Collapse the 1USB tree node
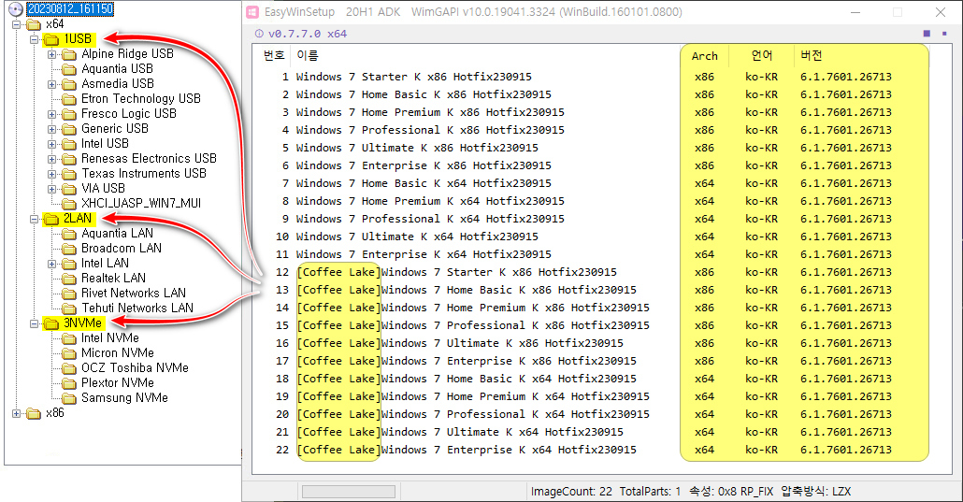 [35, 39]
